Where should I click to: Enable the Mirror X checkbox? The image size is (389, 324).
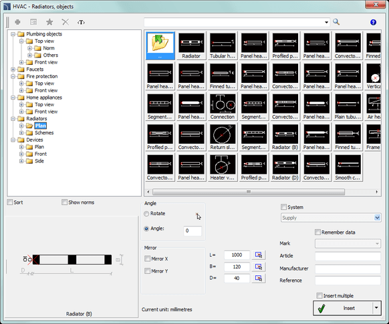(x=147, y=259)
